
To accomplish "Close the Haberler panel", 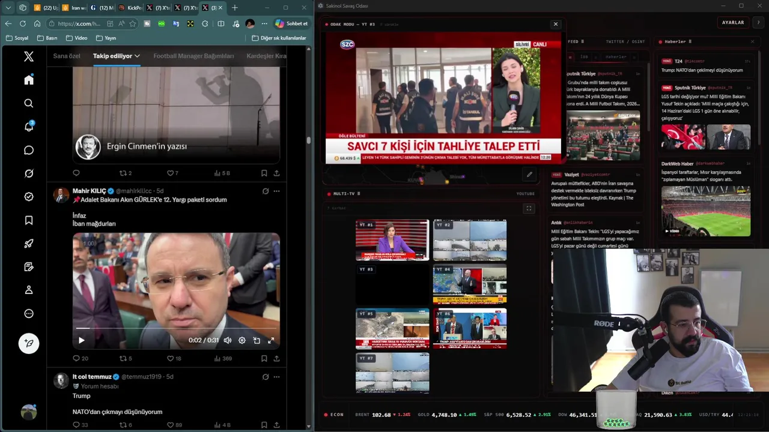I will (x=752, y=41).
